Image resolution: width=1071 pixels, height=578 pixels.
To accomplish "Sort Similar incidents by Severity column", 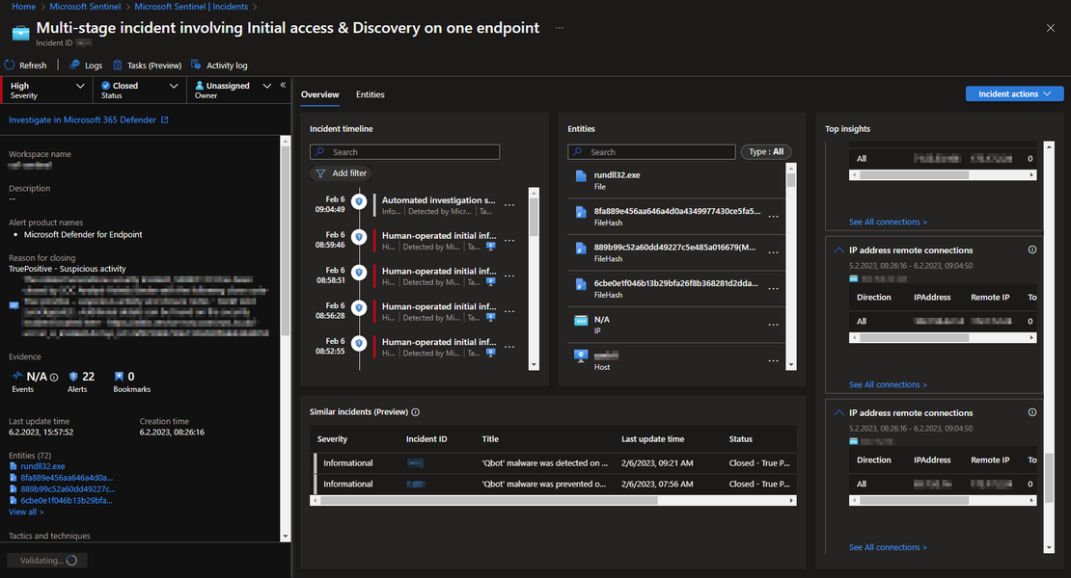I will [x=332, y=439].
